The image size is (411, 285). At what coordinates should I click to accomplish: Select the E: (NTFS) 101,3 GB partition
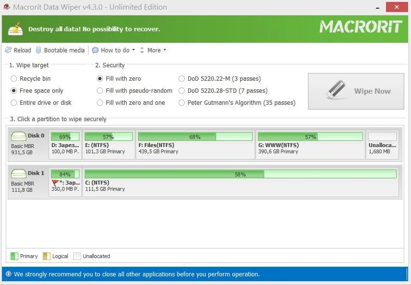pos(109,145)
